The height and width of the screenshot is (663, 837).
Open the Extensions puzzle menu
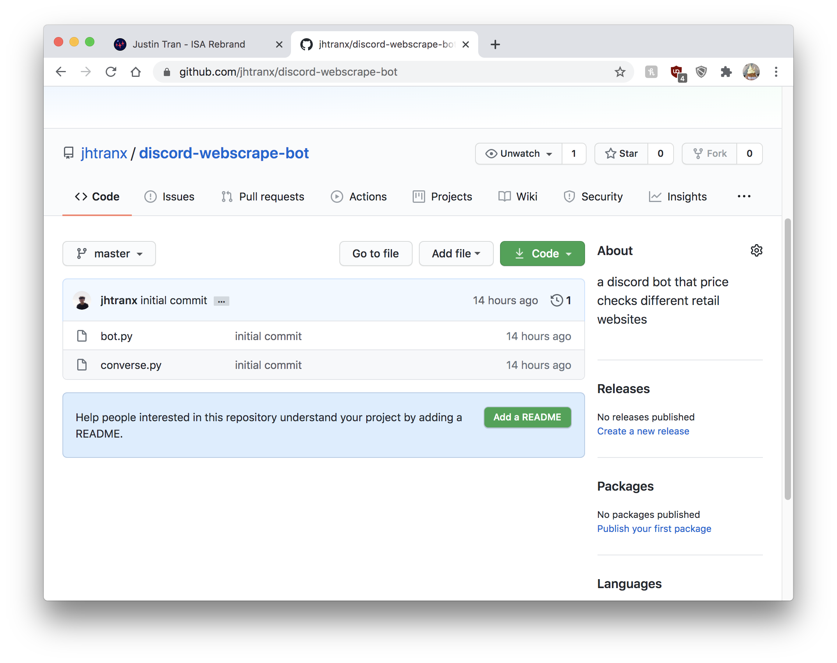tap(726, 72)
